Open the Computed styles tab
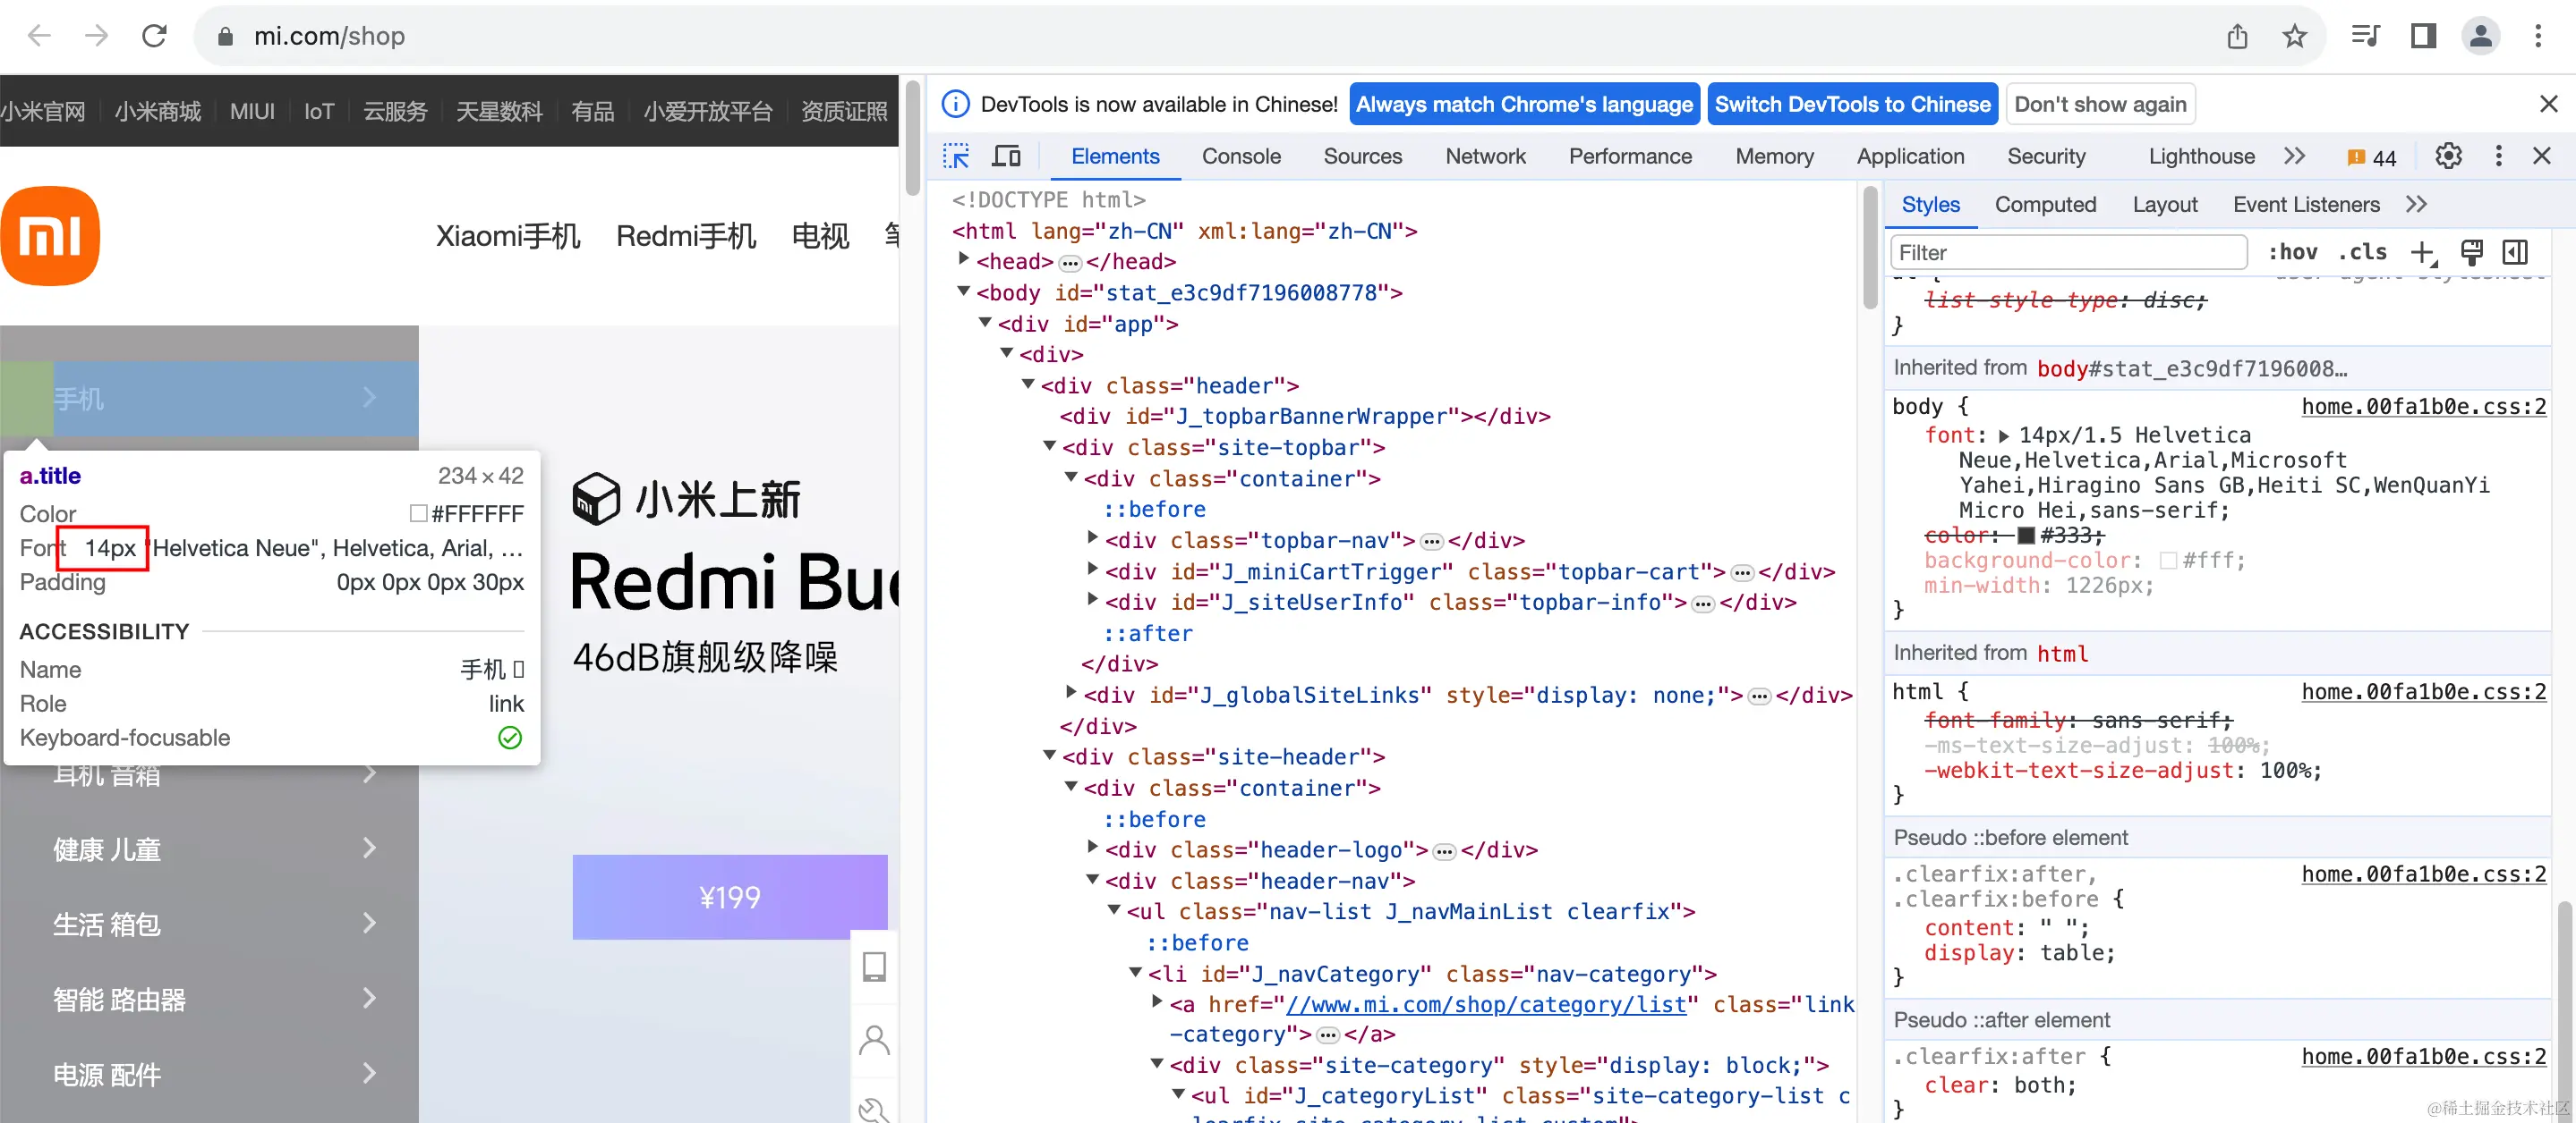The width and height of the screenshot is (2576, 1123). [x=2045, y=205]
